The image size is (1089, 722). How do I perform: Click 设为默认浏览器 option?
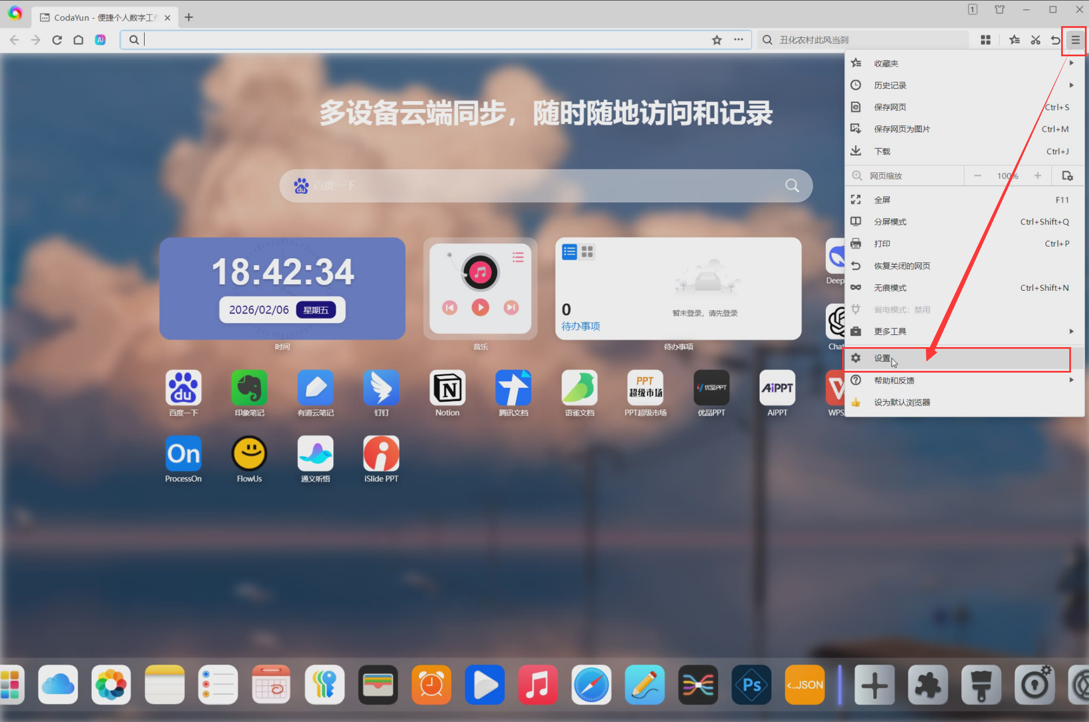901,403
